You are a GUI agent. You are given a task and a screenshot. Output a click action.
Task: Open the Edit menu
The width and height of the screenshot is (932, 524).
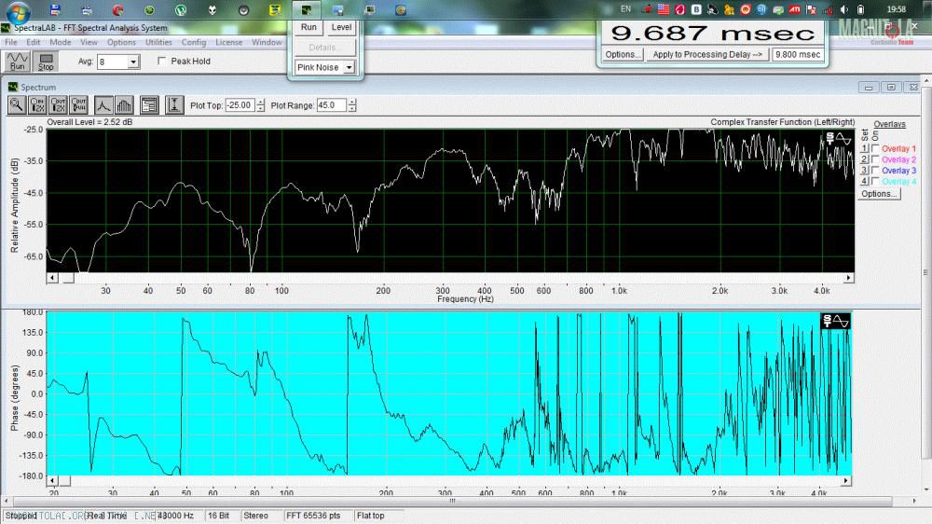(x=34, y=42)
